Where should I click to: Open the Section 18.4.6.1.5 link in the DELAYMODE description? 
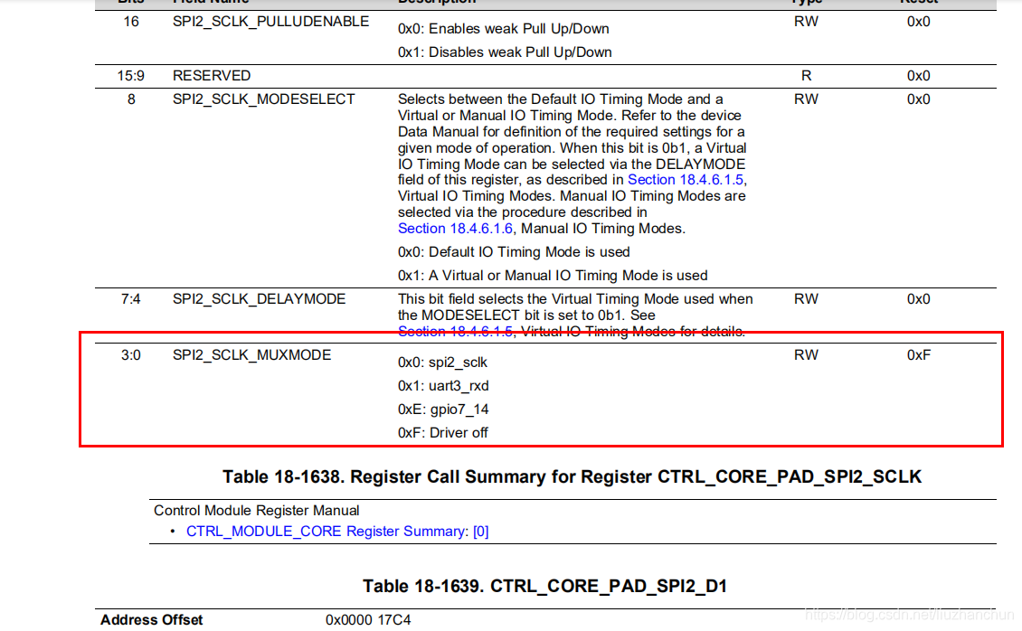click(x=455, y=332)
